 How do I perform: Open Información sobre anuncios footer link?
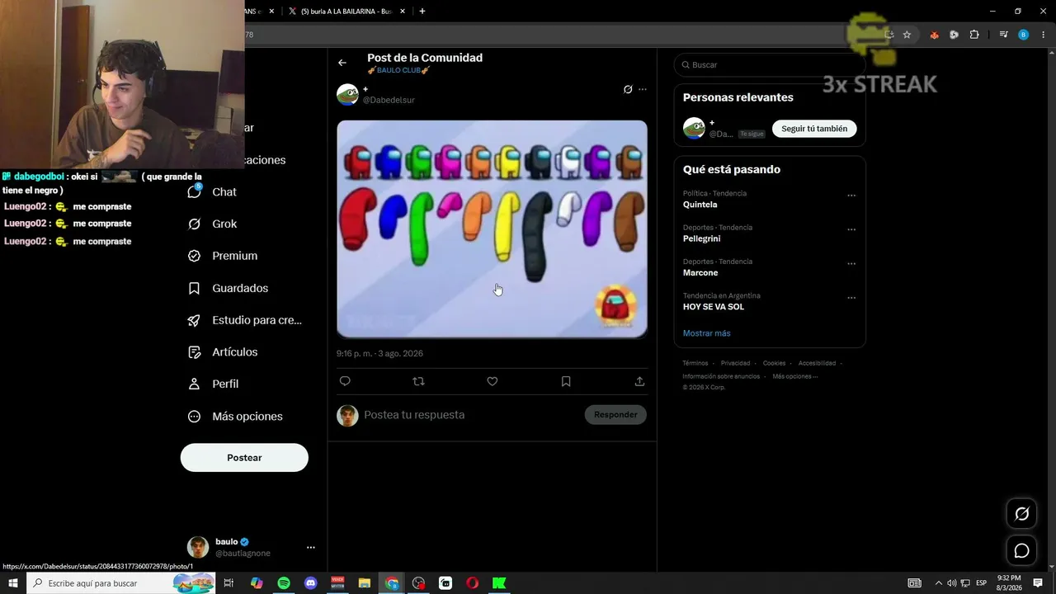(721, 376)
